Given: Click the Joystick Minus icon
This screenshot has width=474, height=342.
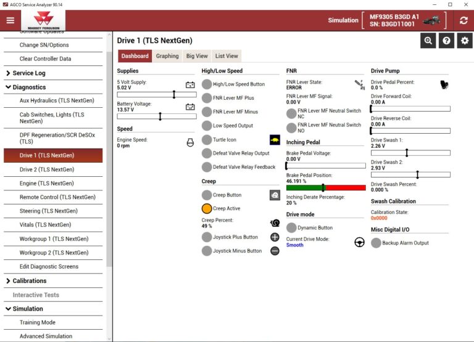Looking at the screenshot, I should click(x=275, y=251).
